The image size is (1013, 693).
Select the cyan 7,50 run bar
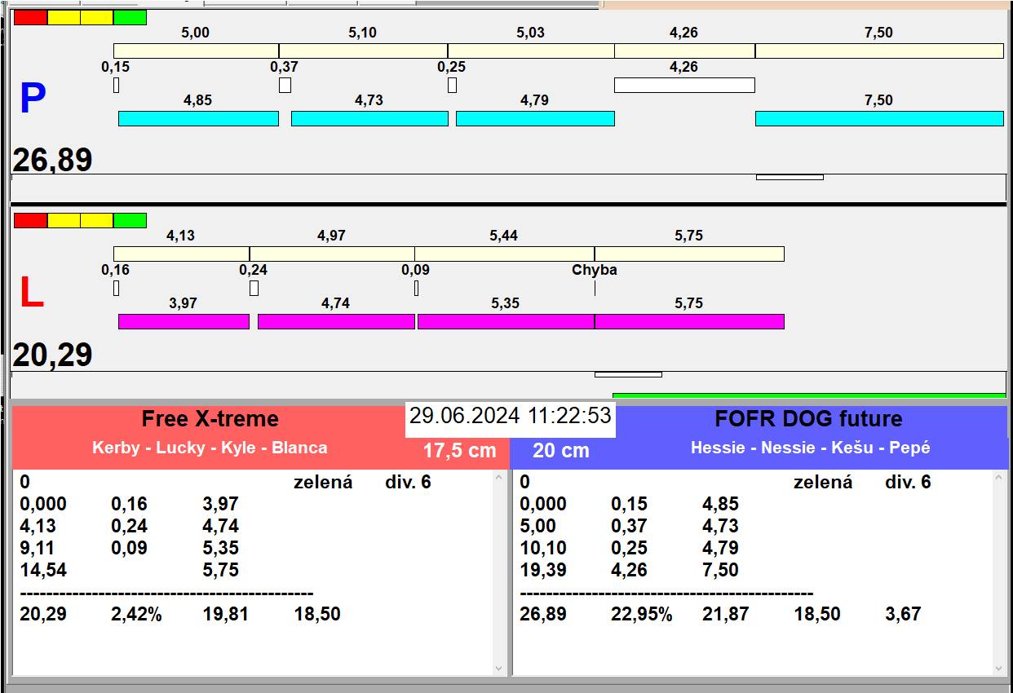click(x=879, y=118)
